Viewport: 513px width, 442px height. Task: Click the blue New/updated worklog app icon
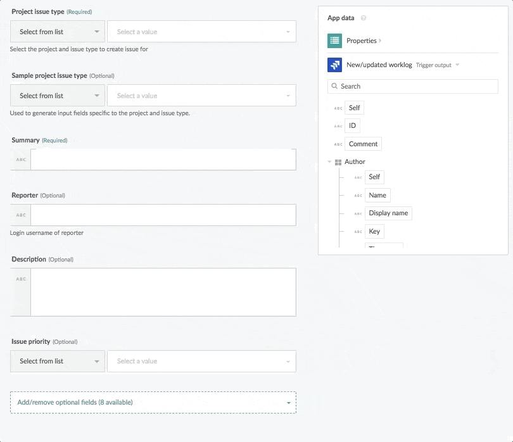(x=334, y=65)
